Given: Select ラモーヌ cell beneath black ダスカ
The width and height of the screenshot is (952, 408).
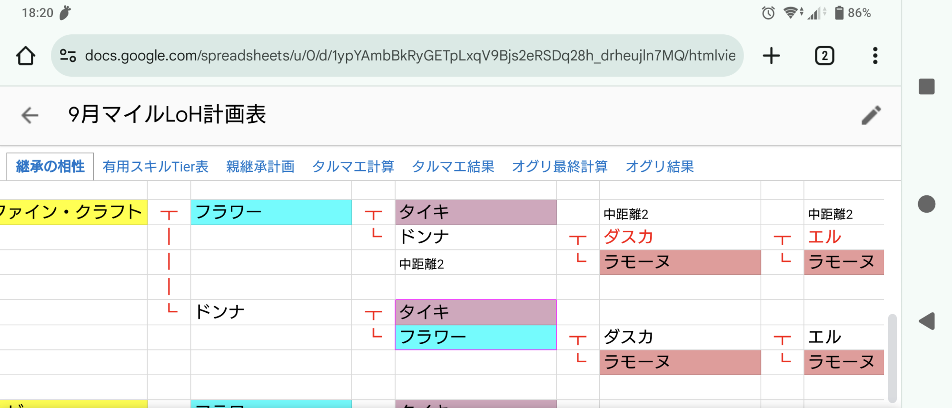Looking at the screenshot, I should coord(680,362).
